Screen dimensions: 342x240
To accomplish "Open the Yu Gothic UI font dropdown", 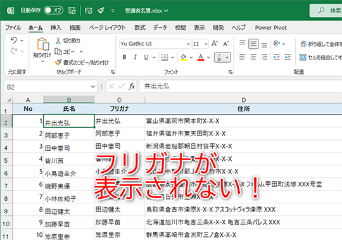I will (x=188, y=44).
